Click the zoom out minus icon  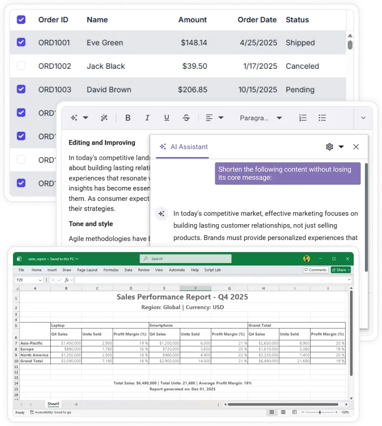303,412
